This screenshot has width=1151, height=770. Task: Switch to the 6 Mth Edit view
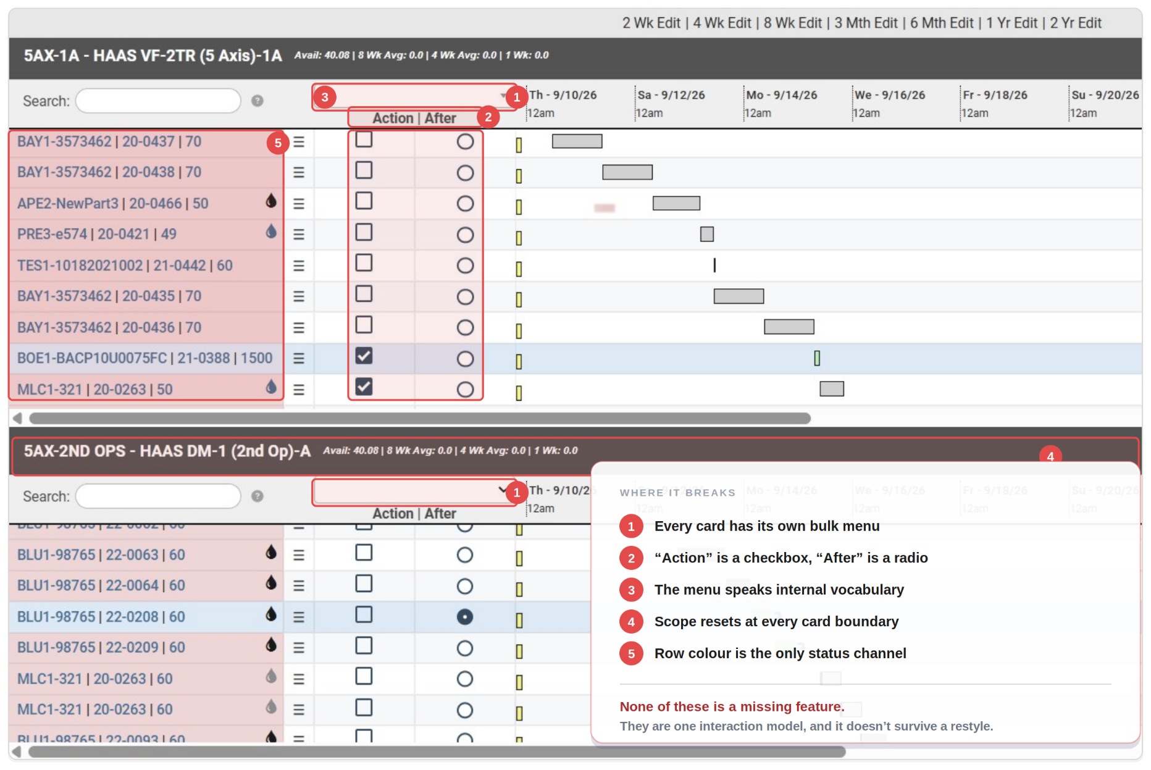click(942, 23)
